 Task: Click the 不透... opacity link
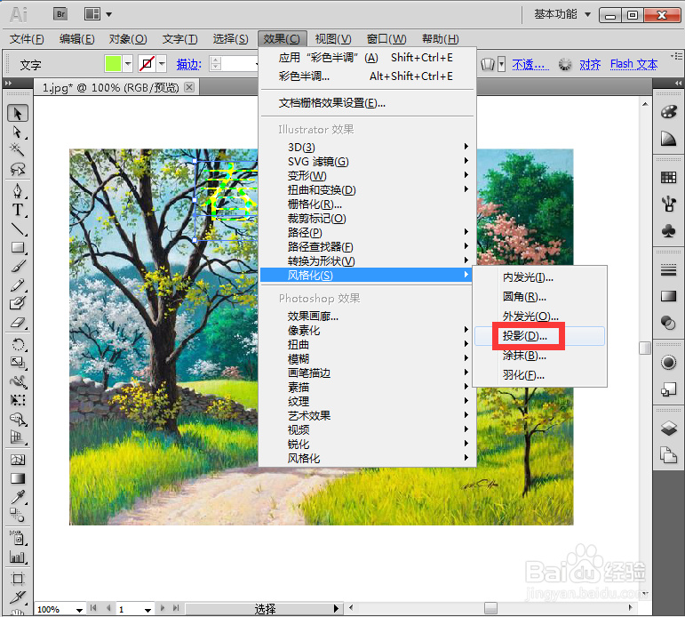[x=530, y=64]
